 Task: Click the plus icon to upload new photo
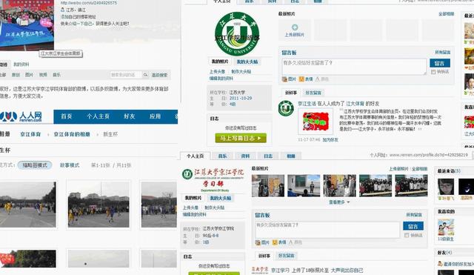tap(295, 27)
